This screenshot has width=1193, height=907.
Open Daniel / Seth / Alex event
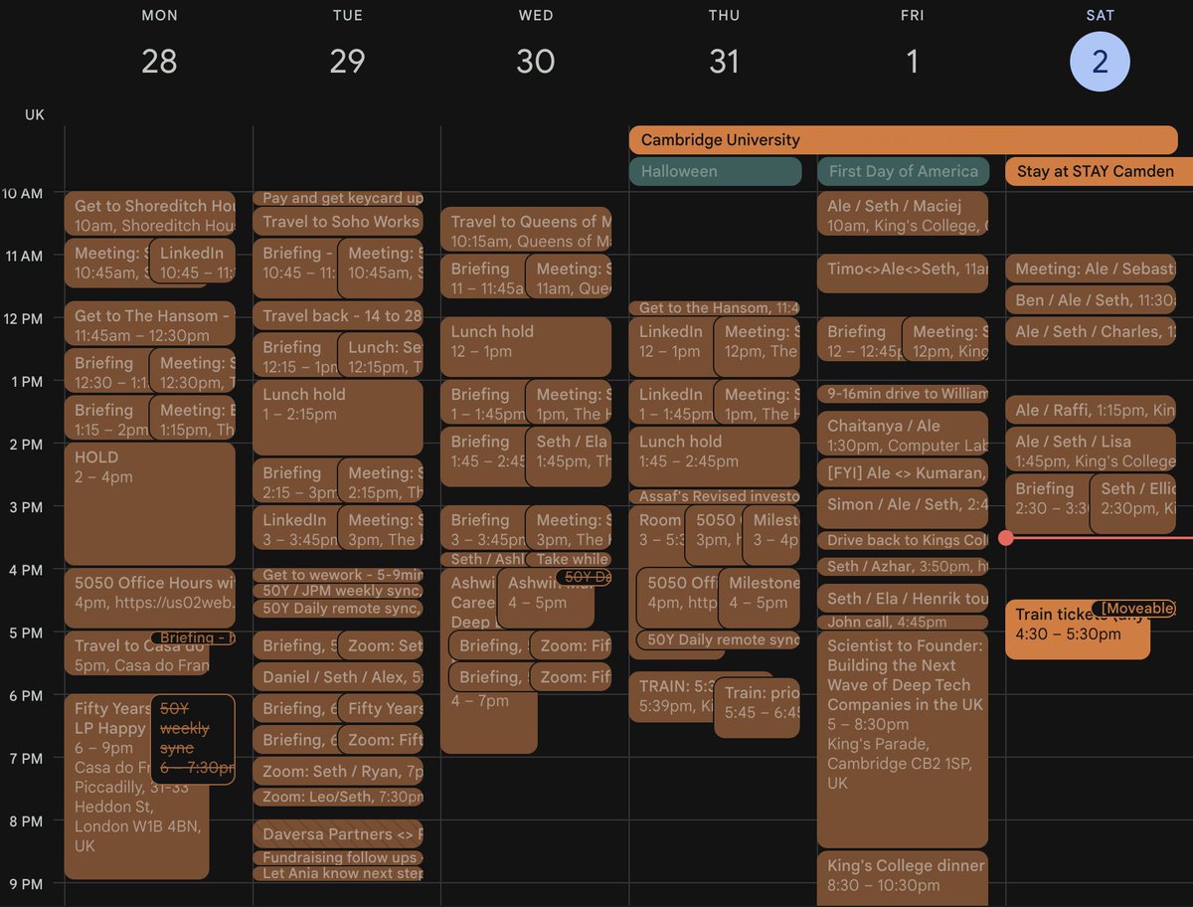point(338,677)
